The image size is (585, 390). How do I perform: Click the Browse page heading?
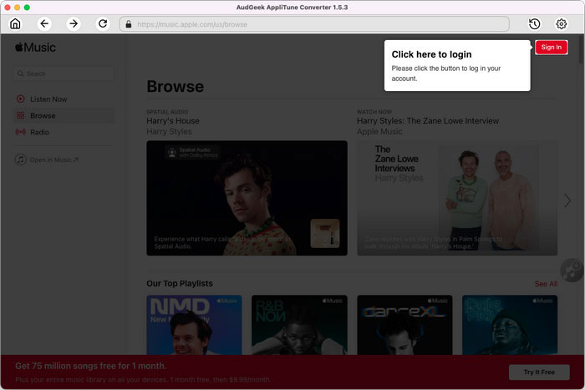click(175, 87)
